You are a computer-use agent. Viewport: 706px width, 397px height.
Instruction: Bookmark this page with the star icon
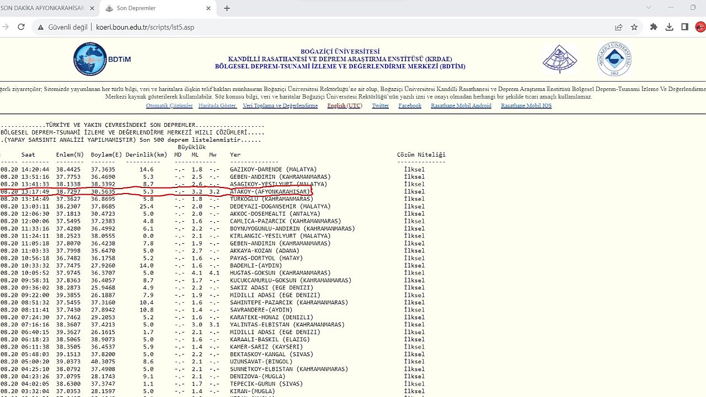[x=634, y=27]
